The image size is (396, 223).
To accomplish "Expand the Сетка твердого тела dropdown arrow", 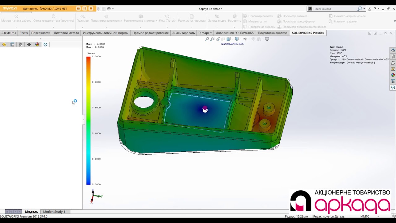I will click(54, 27).
